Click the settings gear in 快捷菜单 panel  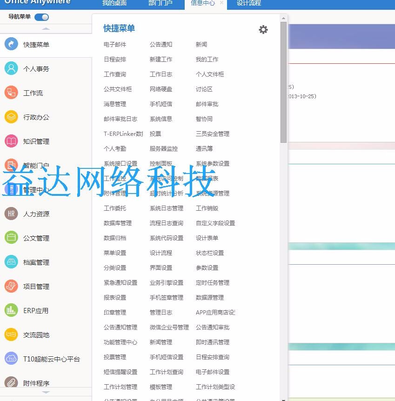(x=263, y=29)
